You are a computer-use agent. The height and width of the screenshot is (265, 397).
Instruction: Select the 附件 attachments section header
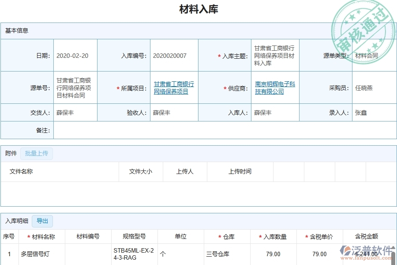pos(10,153)
